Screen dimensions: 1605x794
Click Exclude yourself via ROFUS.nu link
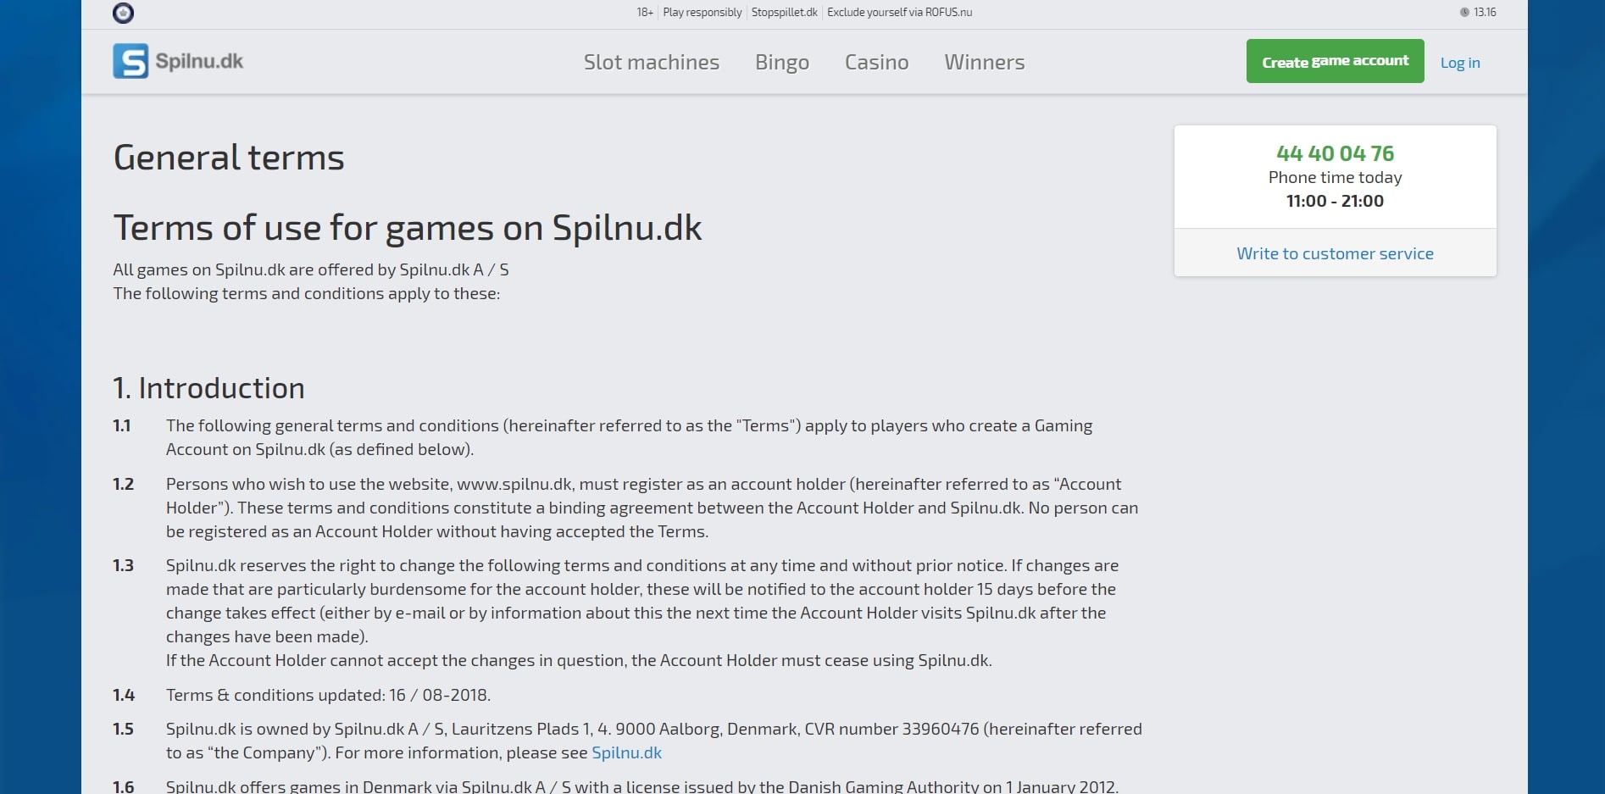click(x=899, y=12)
